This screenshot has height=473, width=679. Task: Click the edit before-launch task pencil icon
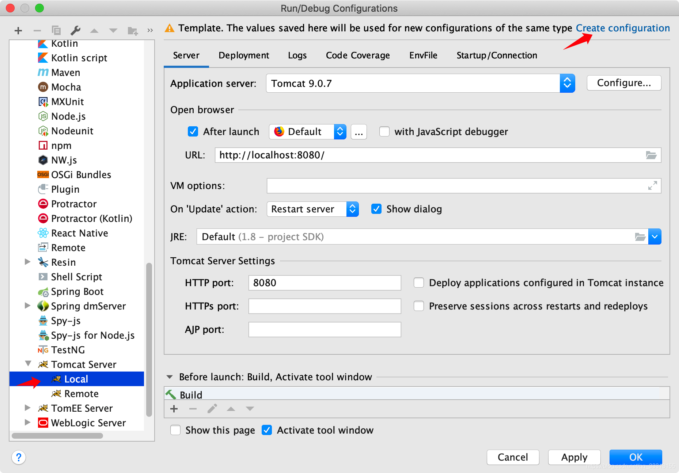[212, 409]
